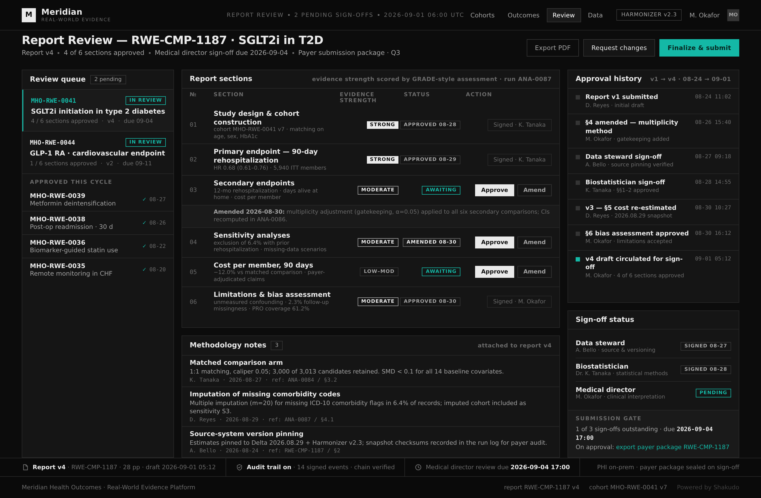Open the MO user avatar

tap(733, 15)
